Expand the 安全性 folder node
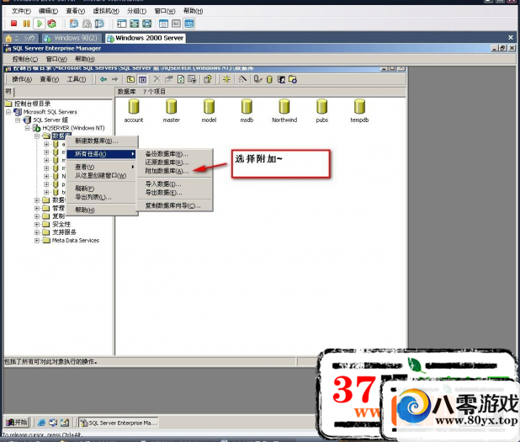 click(37, 224)
